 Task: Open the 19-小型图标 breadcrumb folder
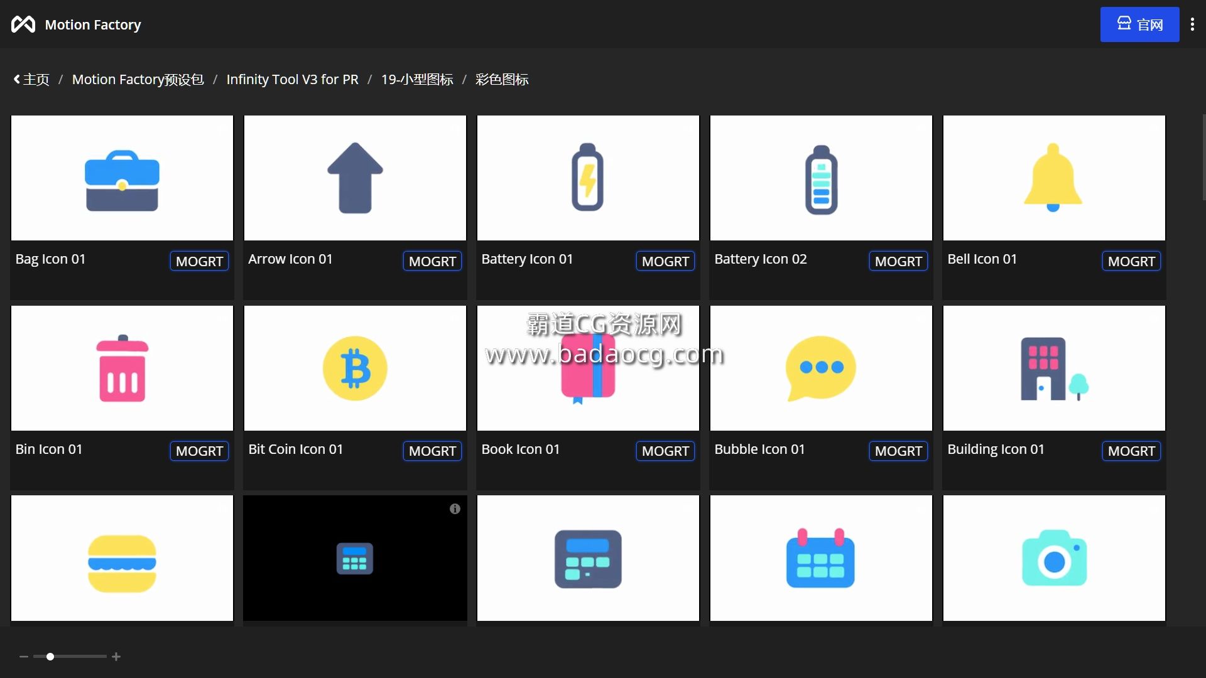coord(417,80)
